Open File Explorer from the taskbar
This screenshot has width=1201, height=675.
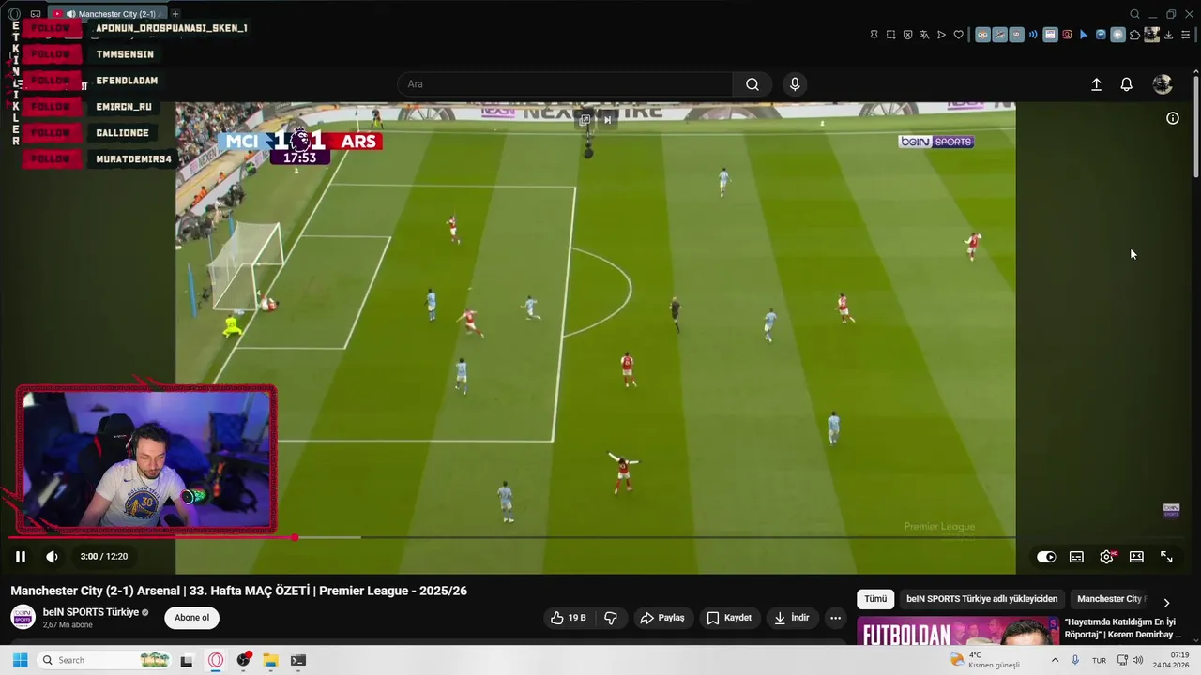(270, 660)
